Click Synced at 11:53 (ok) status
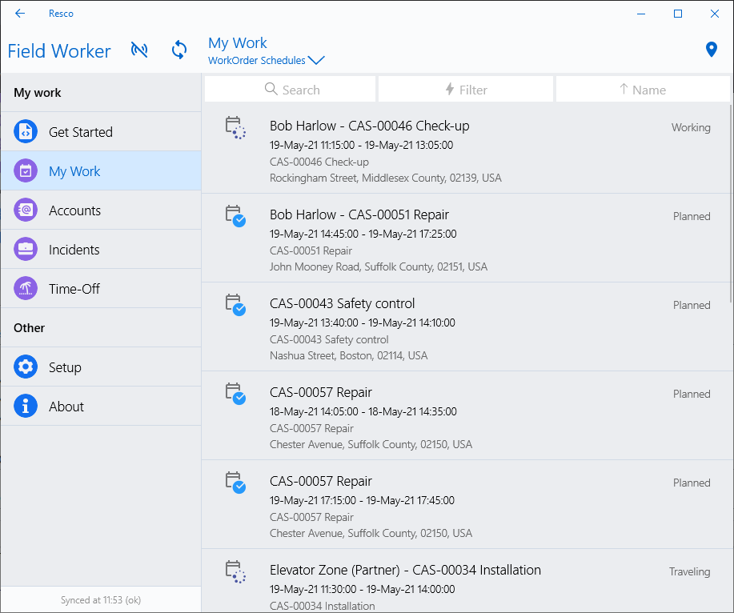 pos(101,600)
